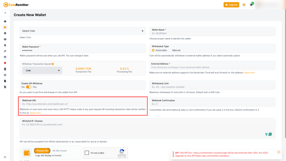Screen dimensions: 286x161
Task: Expand the sidebar with arrow icon
Action: pyautogui.click(x=5, y=13)
